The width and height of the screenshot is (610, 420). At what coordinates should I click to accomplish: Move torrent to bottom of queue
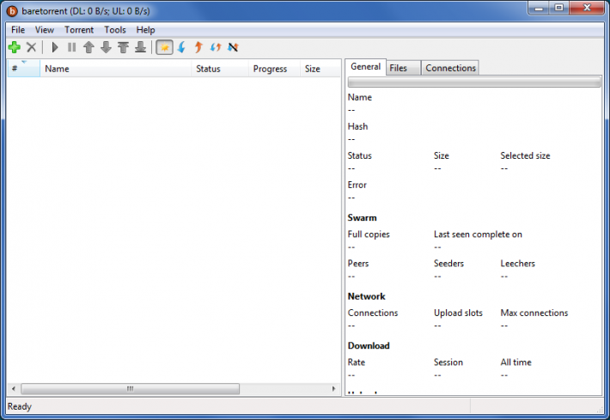[140, 47]
